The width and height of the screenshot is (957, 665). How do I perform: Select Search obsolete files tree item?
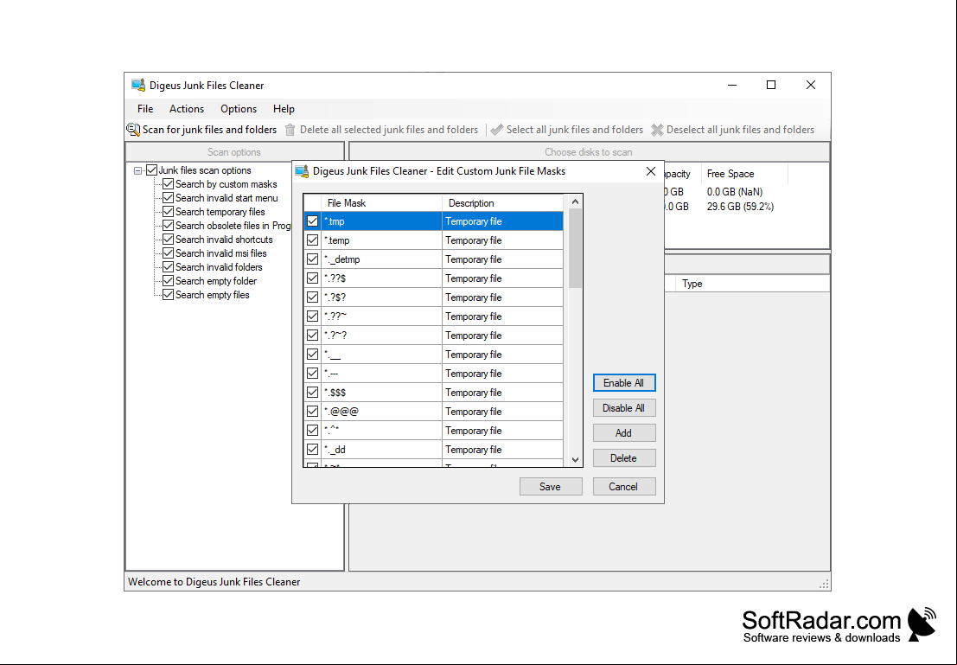click(x=233, y=226)
